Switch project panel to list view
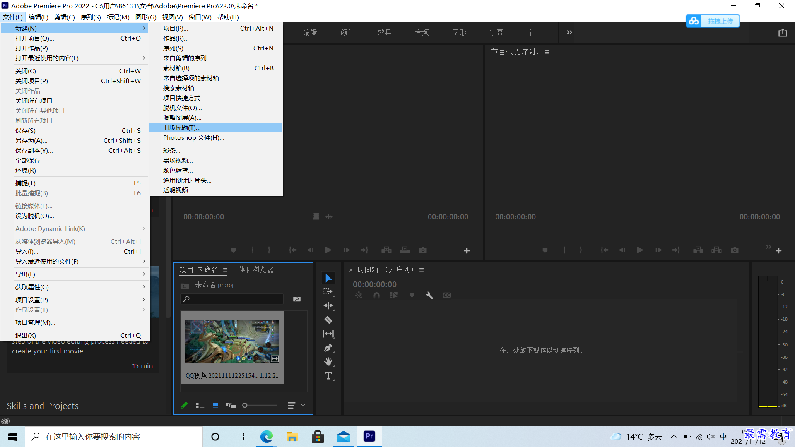The width and height of the screenshot is (795, 447). (x=200, y=406)
